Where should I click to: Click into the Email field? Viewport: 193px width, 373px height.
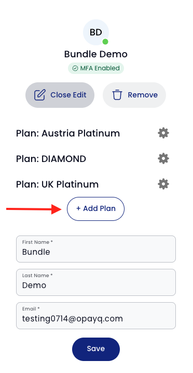(96, 316)
